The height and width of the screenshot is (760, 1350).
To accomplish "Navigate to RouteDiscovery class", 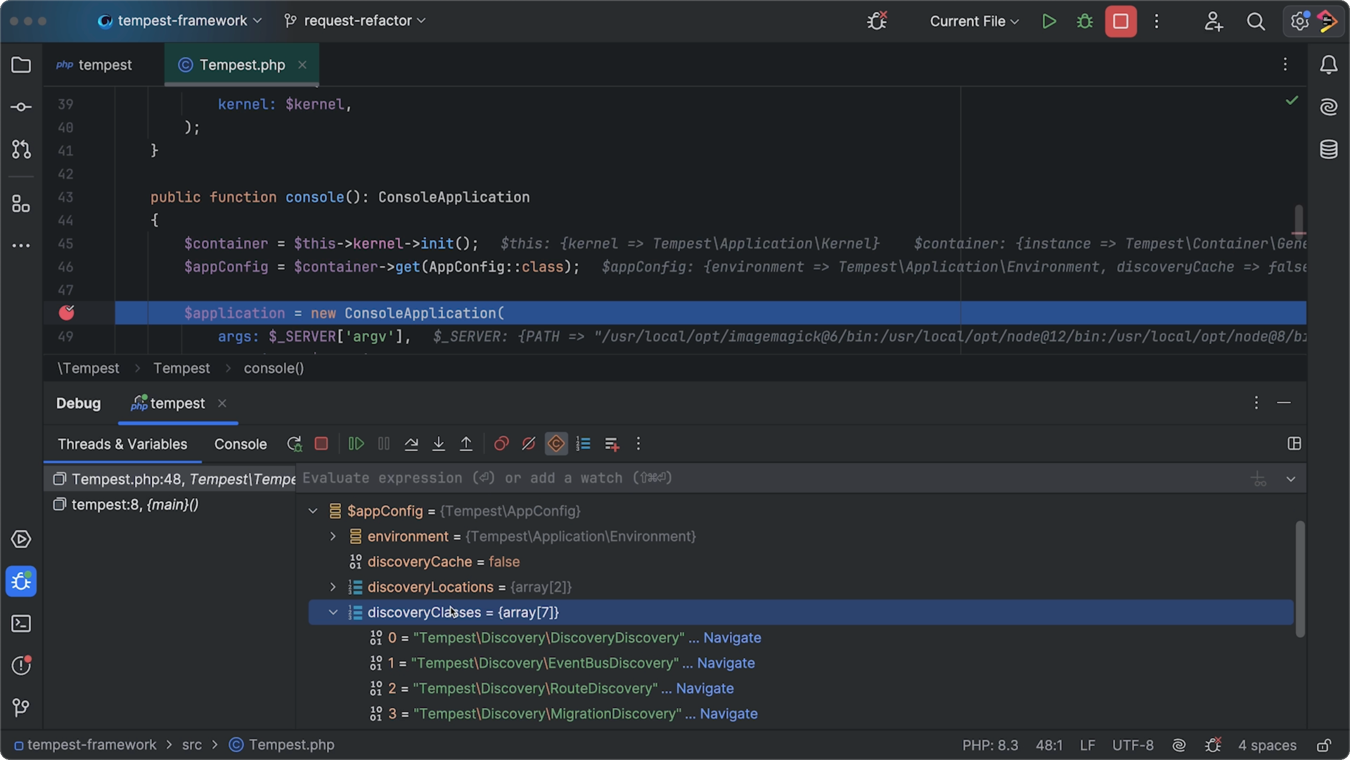I will coord(704,688).
